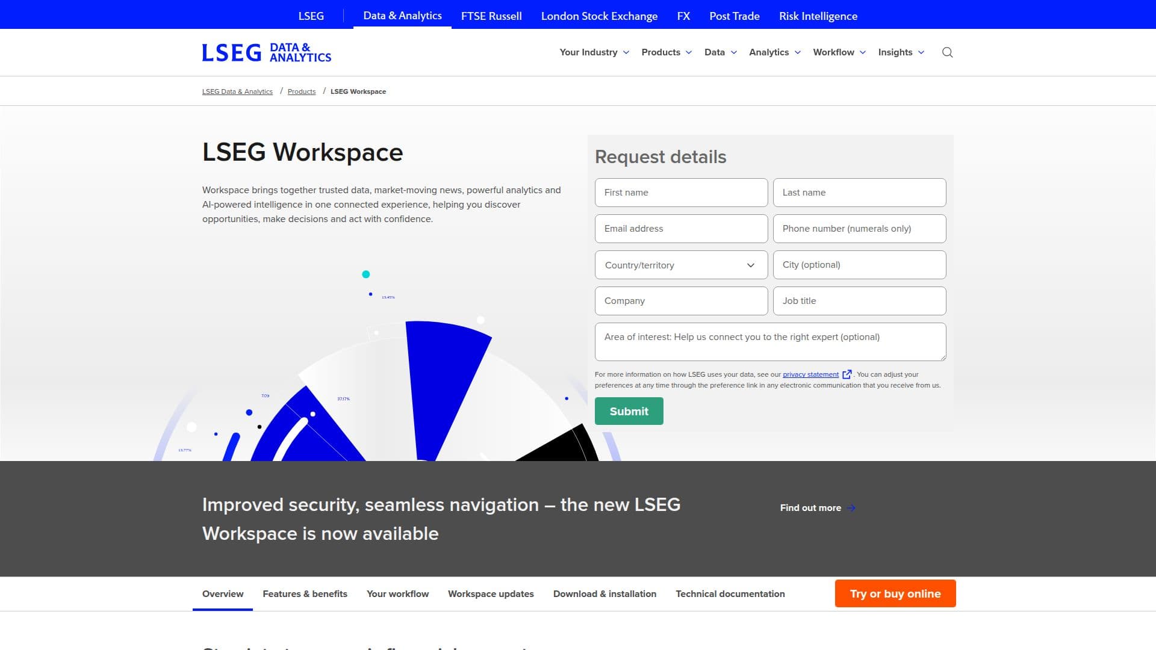Open the Products breadcrumb link
Viewport: 1156px width, 650px height.
click(302, 91)
